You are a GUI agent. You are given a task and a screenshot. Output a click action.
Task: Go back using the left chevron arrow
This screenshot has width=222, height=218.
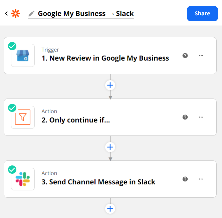(x=6, y=14)
